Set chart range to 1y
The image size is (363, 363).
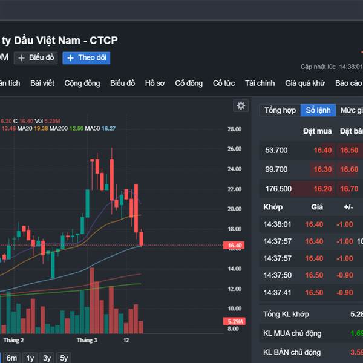30,358
